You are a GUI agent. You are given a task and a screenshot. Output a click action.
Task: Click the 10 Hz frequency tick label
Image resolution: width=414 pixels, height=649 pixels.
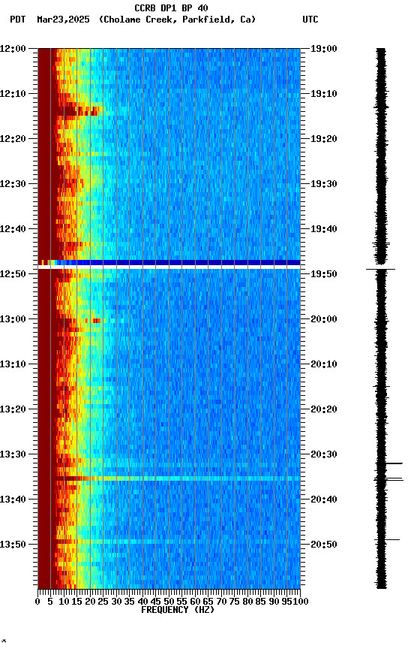tap(64, 602)
